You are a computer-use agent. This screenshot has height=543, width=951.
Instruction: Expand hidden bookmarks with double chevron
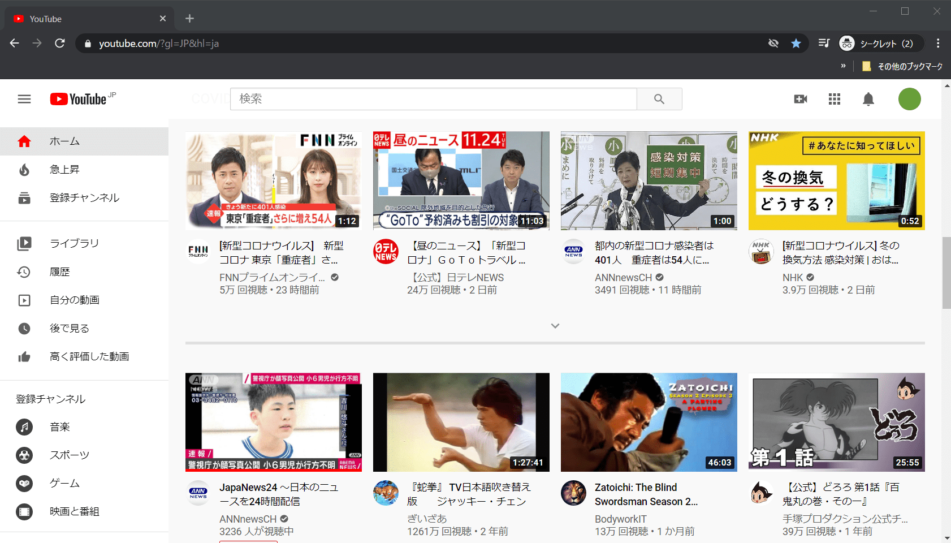pos(843,66)
